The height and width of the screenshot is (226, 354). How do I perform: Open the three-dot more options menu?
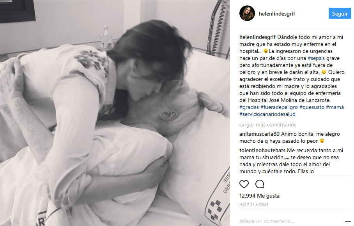pos(348,221)
